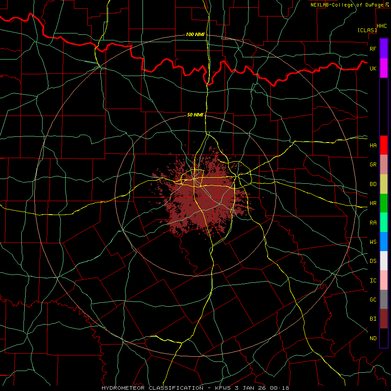This screenshot has width=391, height=391.
Task: Click the WS blue legend color swatch
Action: [x=384, y=242]
